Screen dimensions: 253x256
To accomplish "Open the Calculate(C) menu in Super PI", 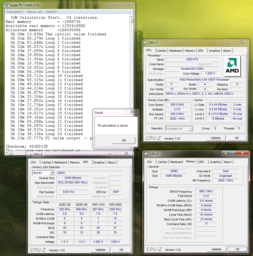I will click(x=15, y=12).
